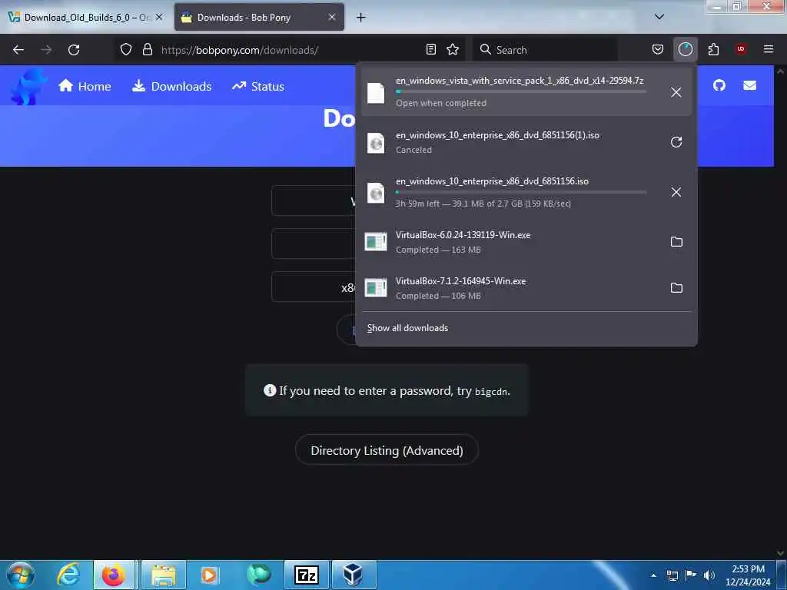Cancel the Windows Vista 7z download

point(676,92)
